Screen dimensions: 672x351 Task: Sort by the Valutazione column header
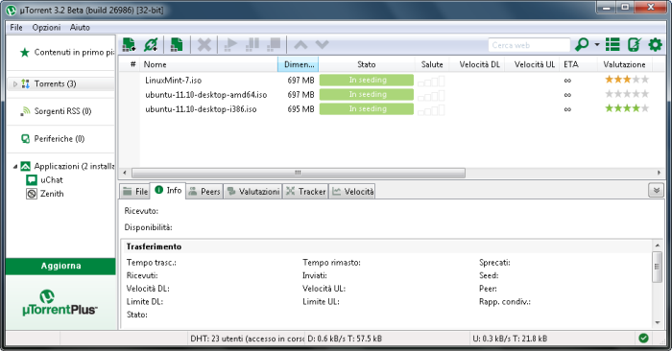click(x=624, y=64)
